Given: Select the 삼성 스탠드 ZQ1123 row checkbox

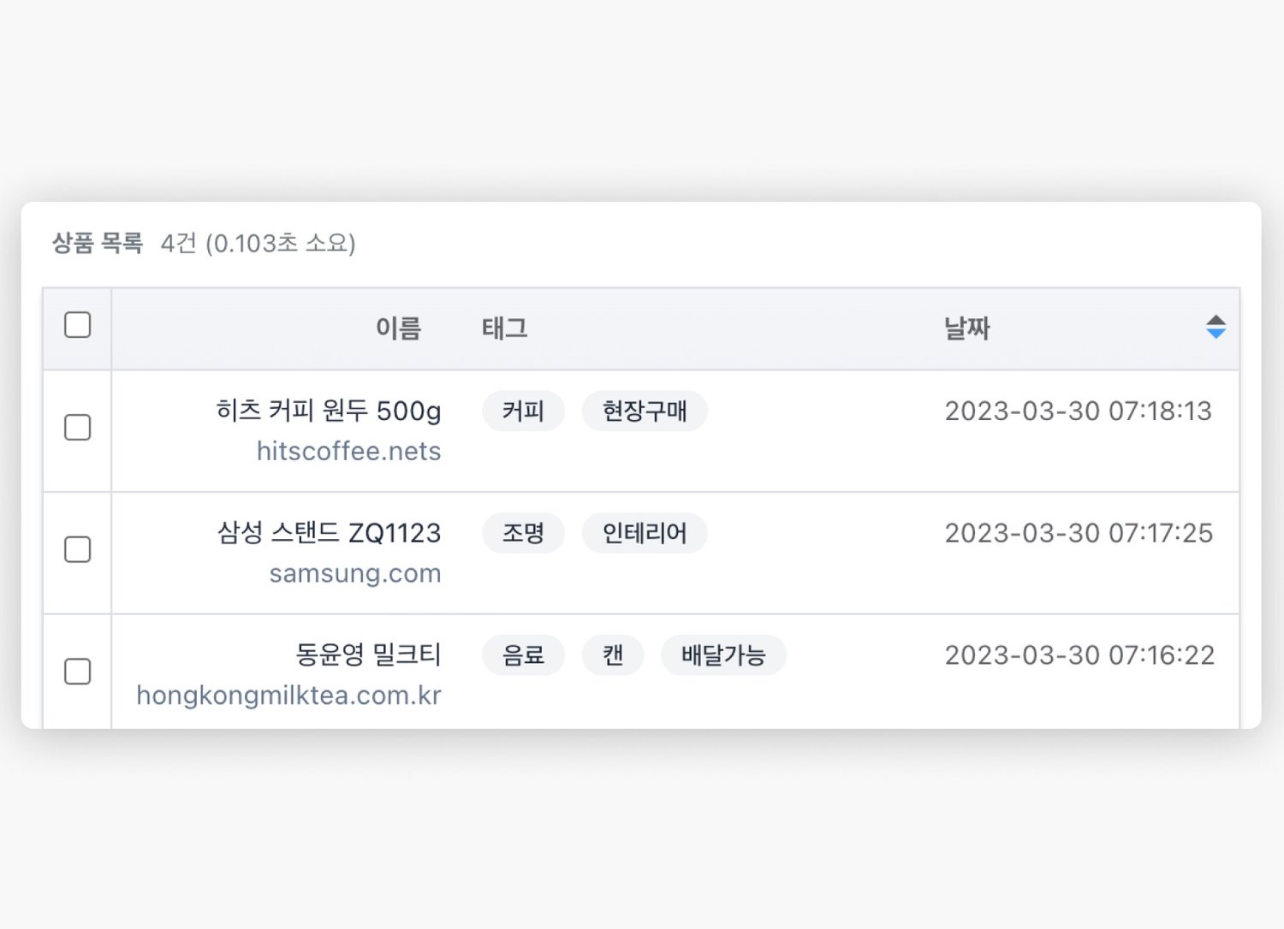Looking at the screenshot, I should (x=78, y=549).
